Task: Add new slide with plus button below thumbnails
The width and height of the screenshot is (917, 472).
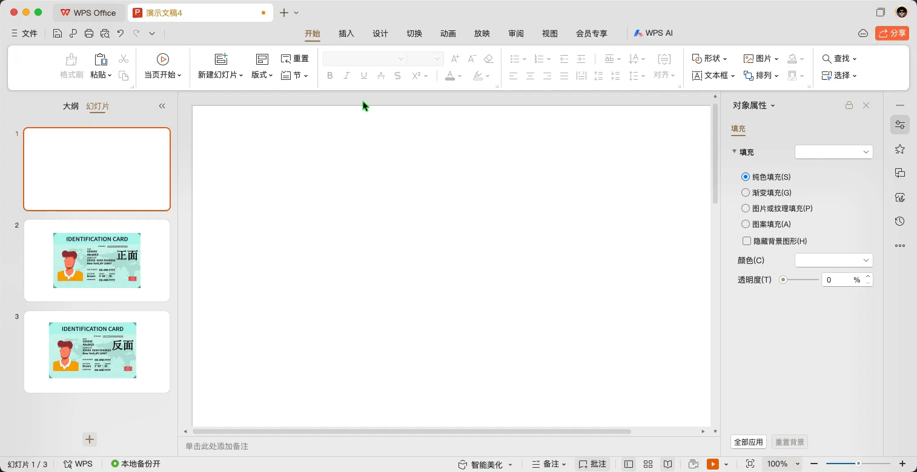Action: click(90, 439)
